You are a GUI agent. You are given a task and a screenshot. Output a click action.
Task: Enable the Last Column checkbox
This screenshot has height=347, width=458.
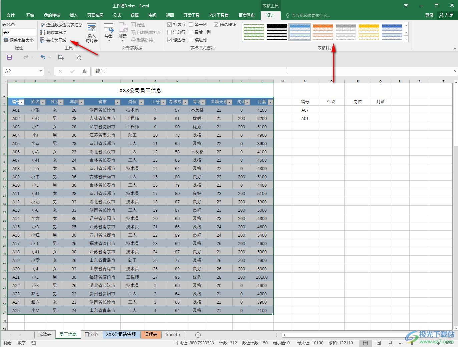click(x=191, y=32)
